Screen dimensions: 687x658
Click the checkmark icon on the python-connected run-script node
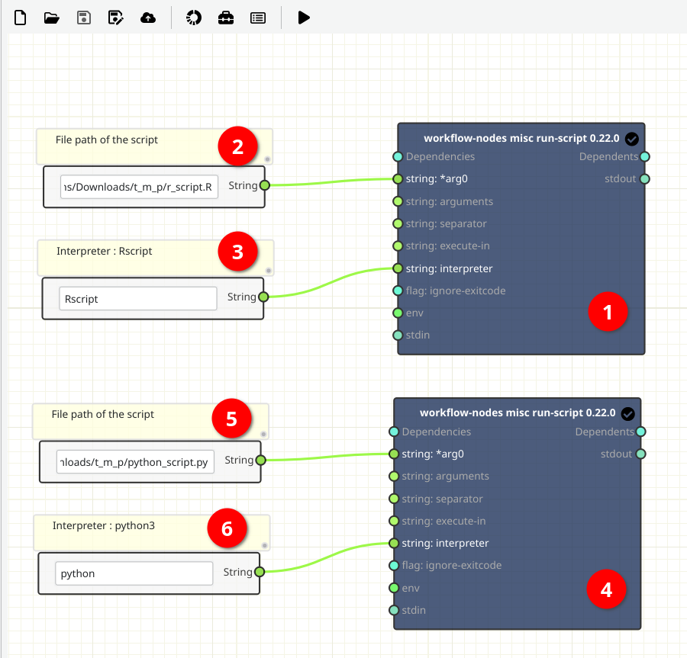click(628, 413)
